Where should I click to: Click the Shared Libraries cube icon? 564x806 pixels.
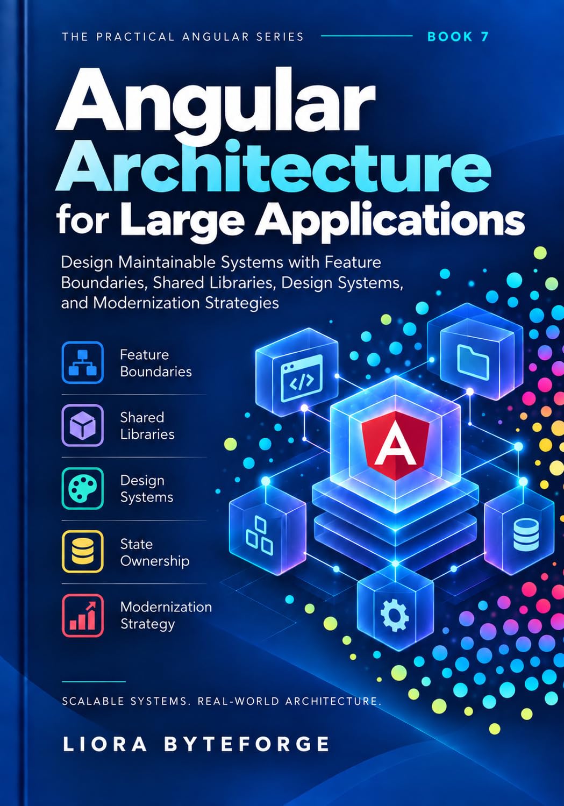click(83, 425)
